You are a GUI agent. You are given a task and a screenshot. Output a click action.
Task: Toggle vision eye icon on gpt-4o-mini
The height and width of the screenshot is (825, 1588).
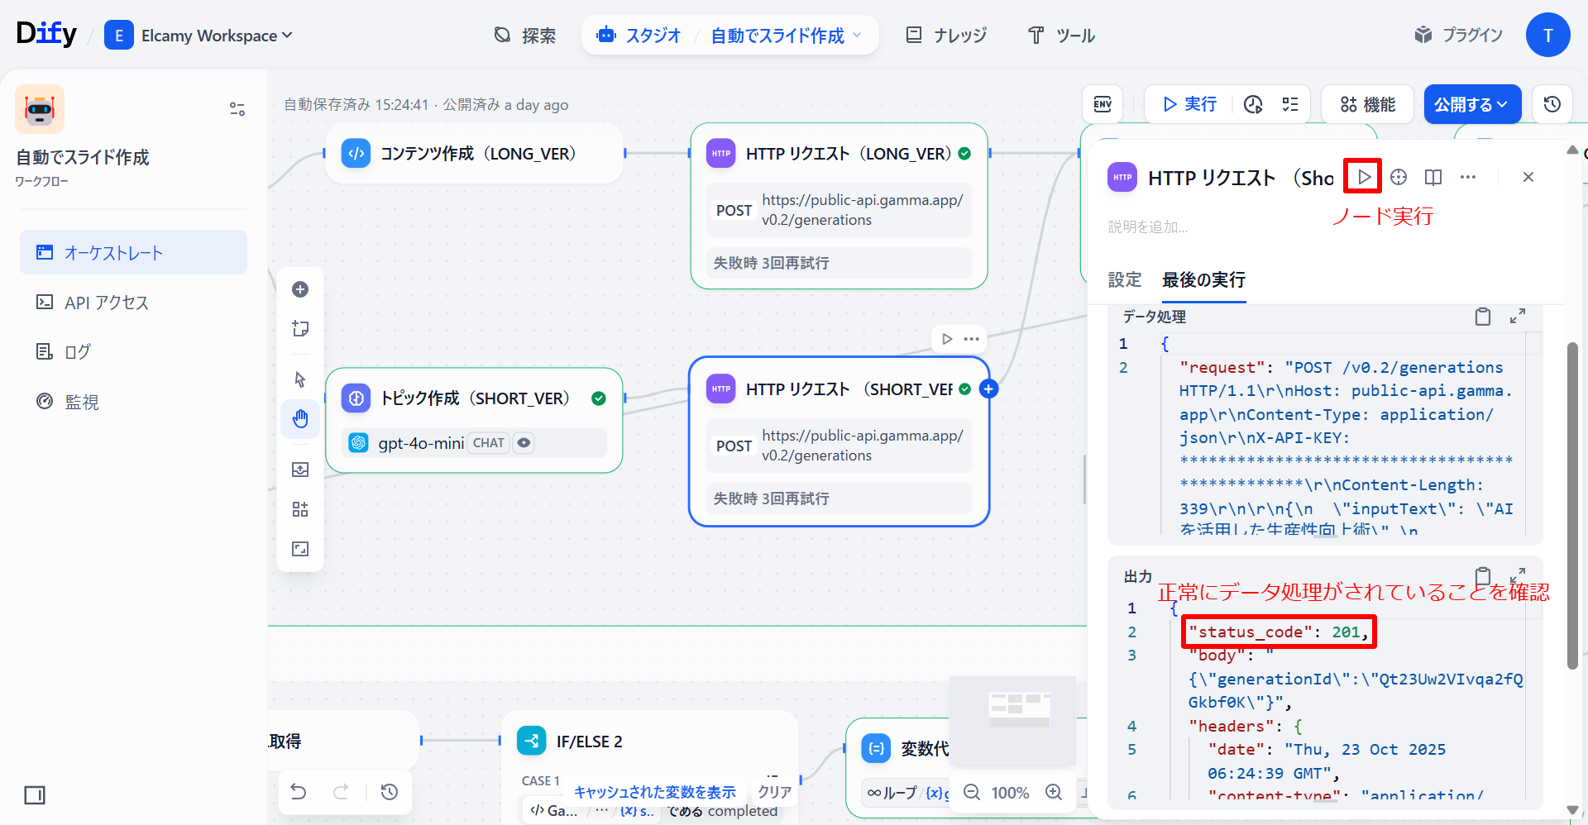[x=524, y=443]
